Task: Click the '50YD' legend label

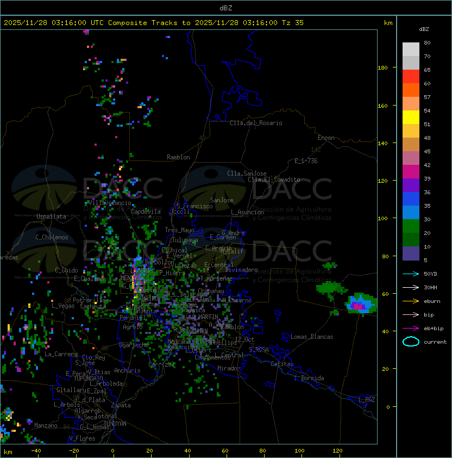Action: pos(430,274)
